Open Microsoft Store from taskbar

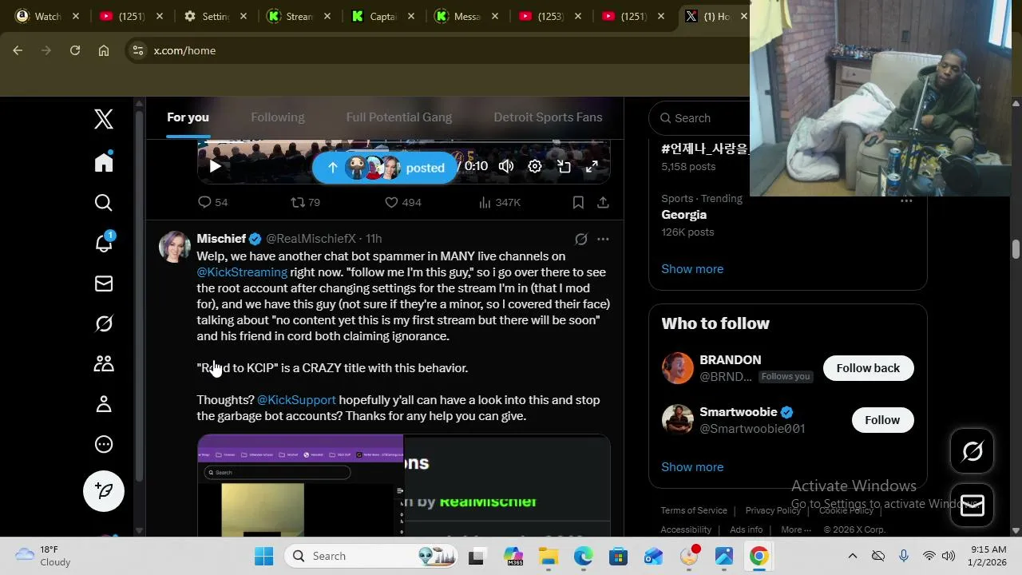click(619, 556)
